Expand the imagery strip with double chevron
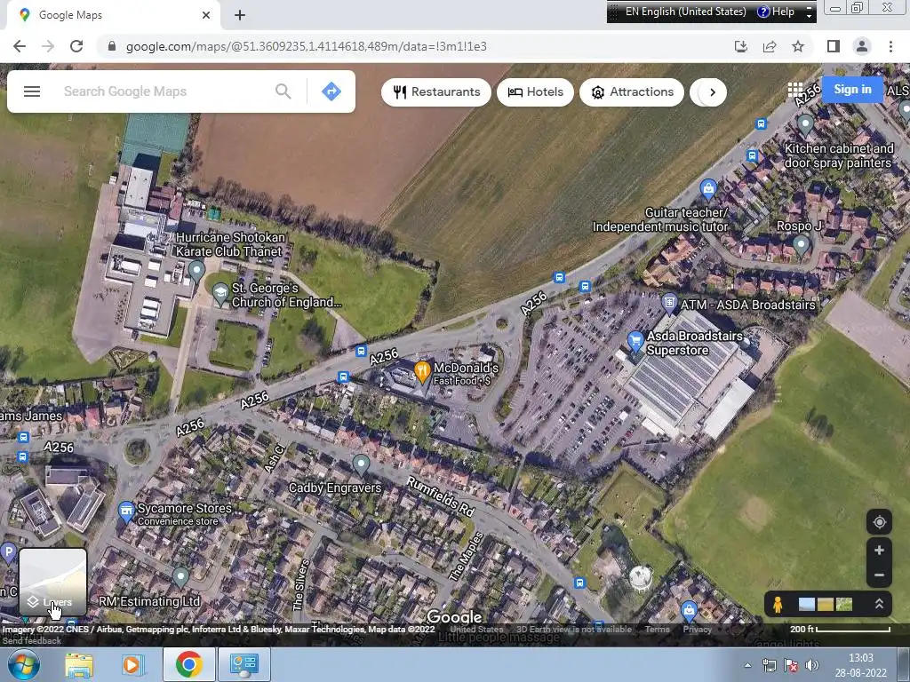910x682 pixels. click(879, 604)
